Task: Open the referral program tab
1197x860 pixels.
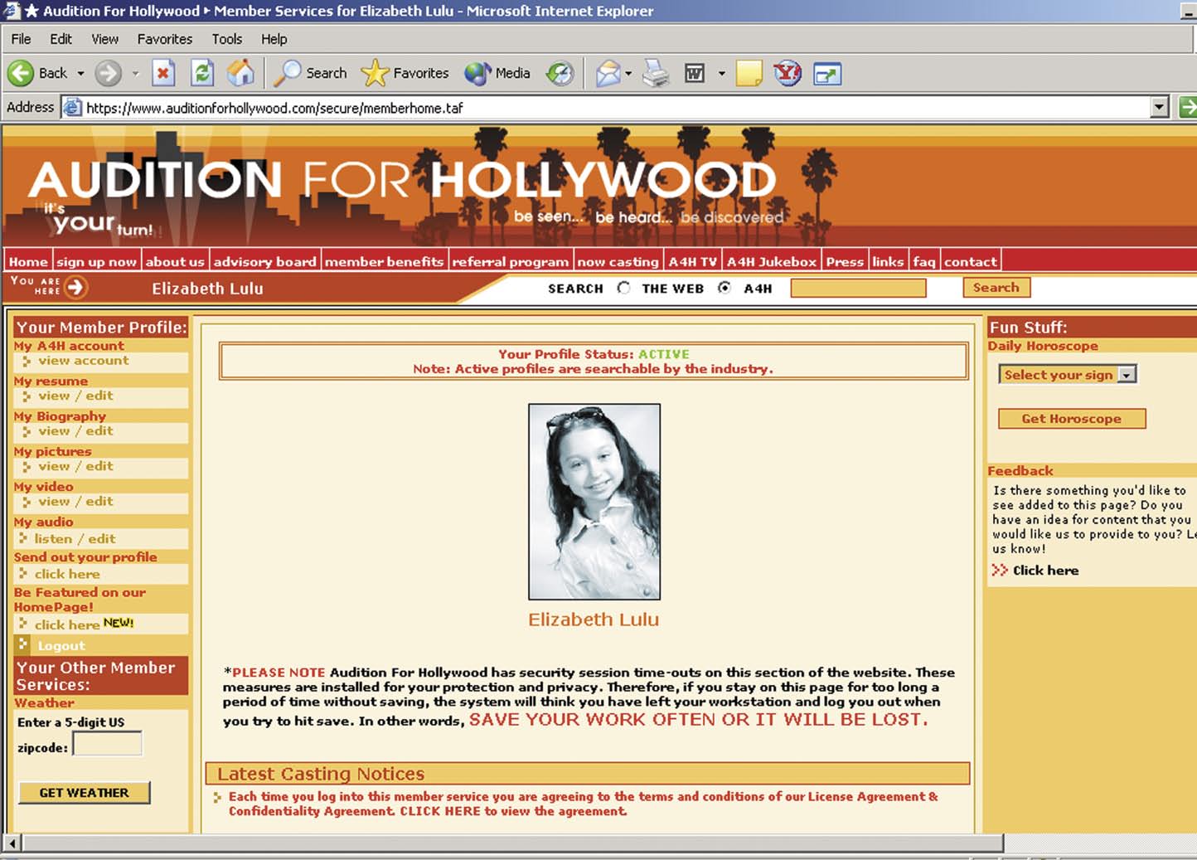Action: click(511, 261)
